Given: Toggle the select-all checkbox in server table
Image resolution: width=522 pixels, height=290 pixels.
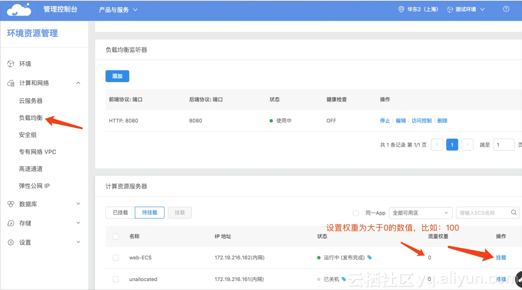Looking at the screenshot, I should pyautogui.click(x=116, y=236).
